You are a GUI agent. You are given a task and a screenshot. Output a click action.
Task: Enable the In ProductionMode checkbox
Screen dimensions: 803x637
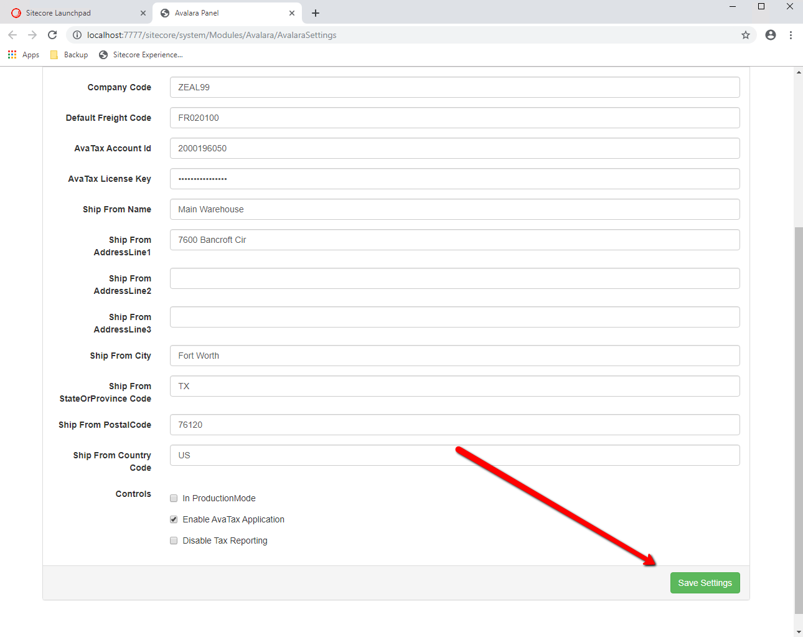tap(174, 498)
